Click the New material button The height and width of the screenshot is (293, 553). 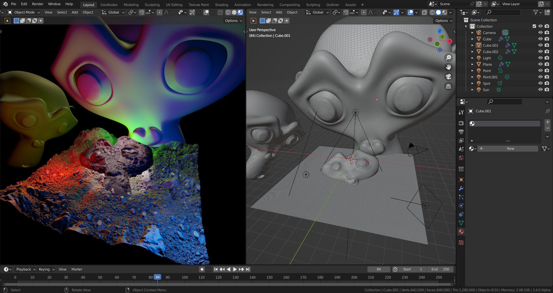pos(510,148)
